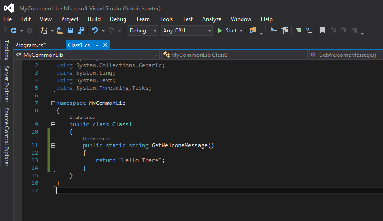Open the Help menu

[266, 19]
